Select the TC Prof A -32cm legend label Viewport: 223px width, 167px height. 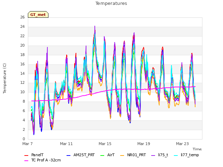tap(46, 160)
